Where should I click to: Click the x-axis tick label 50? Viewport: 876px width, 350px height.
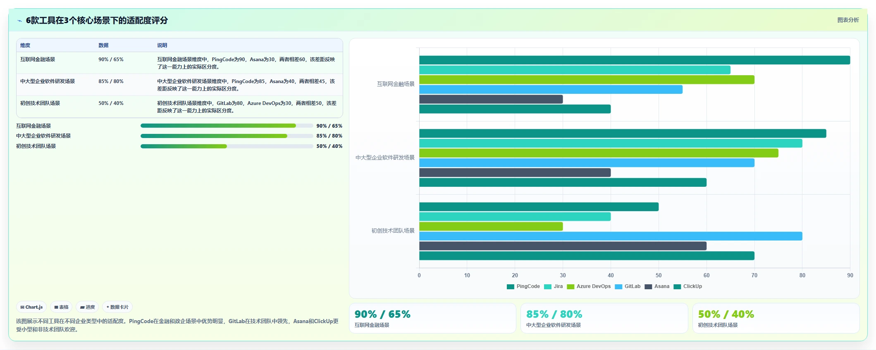click(x=659, y=275)
